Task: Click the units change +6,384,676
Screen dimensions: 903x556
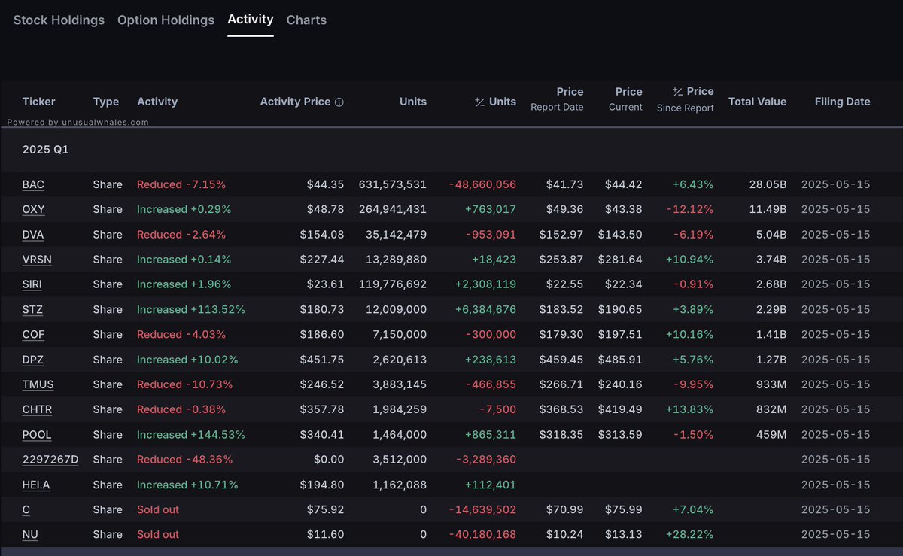Action: click(485, 309)
